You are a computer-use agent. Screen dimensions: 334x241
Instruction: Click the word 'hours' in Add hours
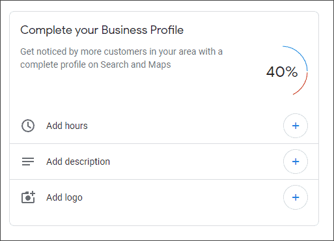pyautogui.click(x=76, y=126)
